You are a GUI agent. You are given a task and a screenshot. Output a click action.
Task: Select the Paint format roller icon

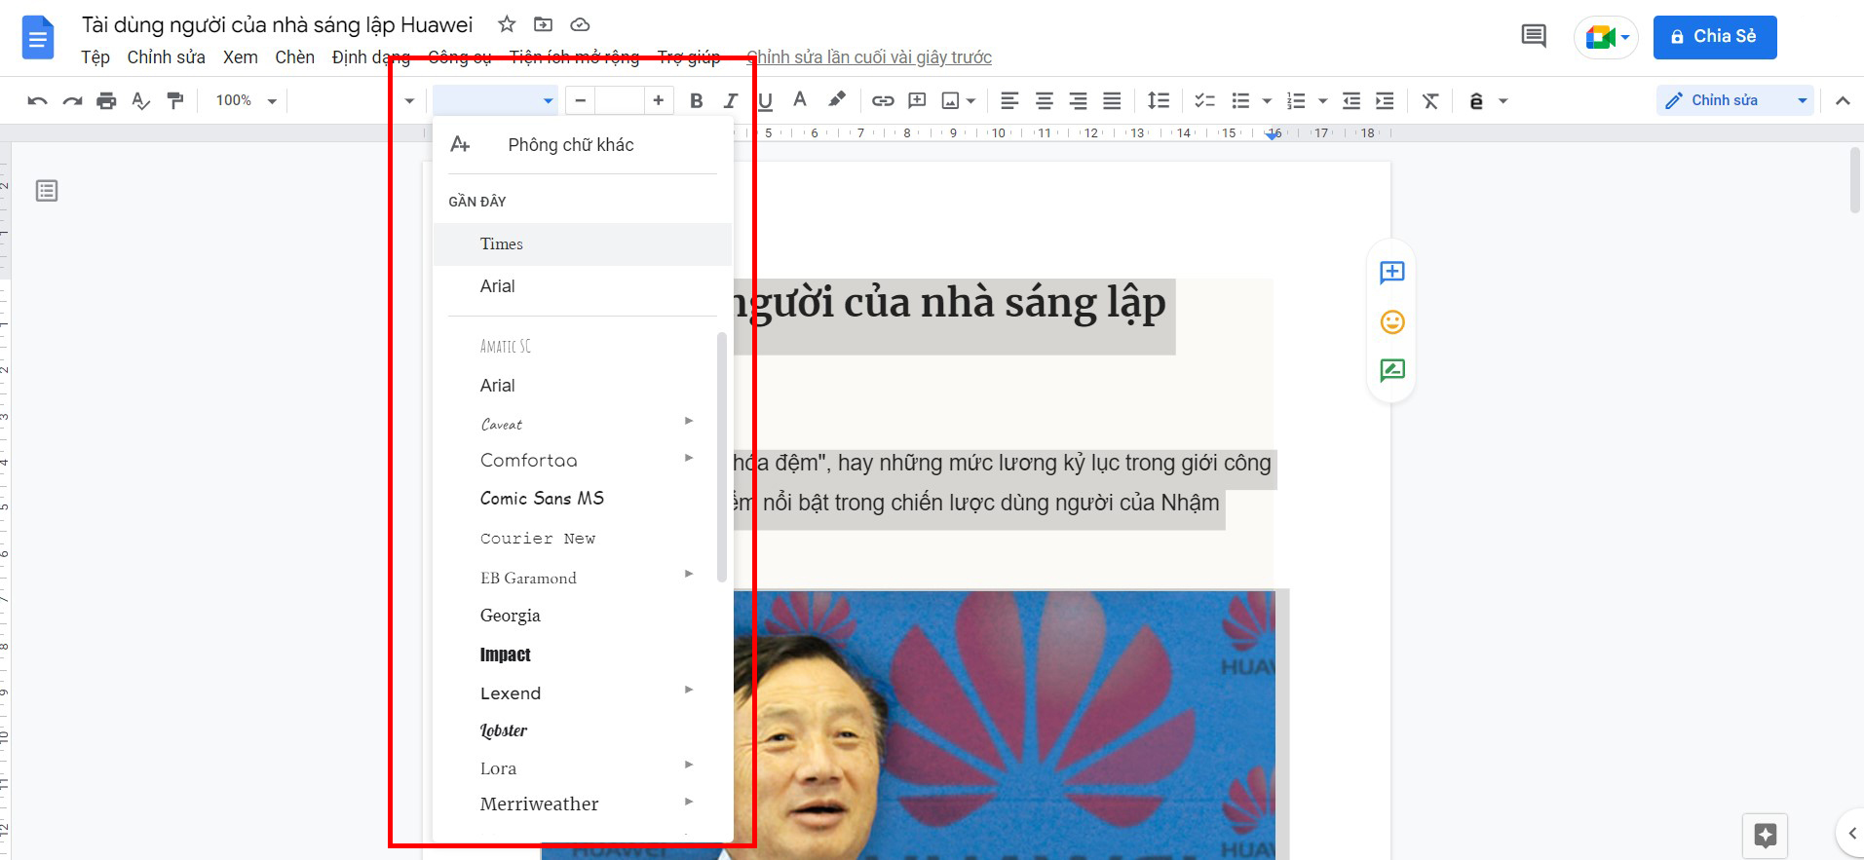[175, 100]
